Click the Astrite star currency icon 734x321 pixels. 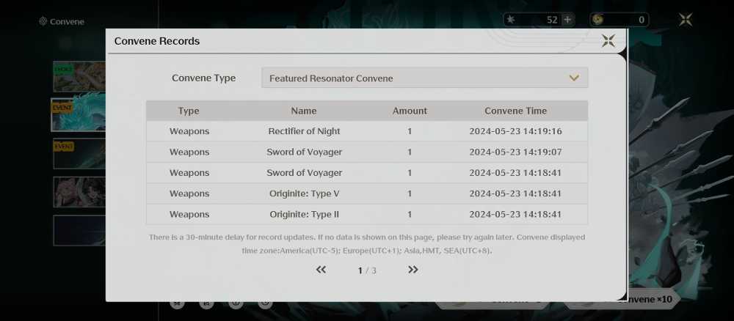point(511,20)
